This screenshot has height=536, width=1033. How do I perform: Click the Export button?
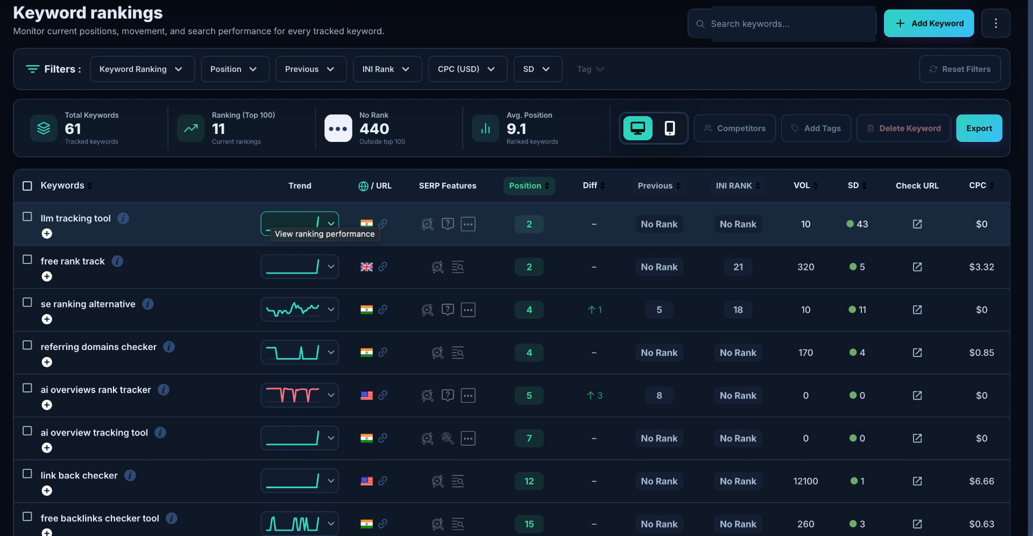point(979,128)
